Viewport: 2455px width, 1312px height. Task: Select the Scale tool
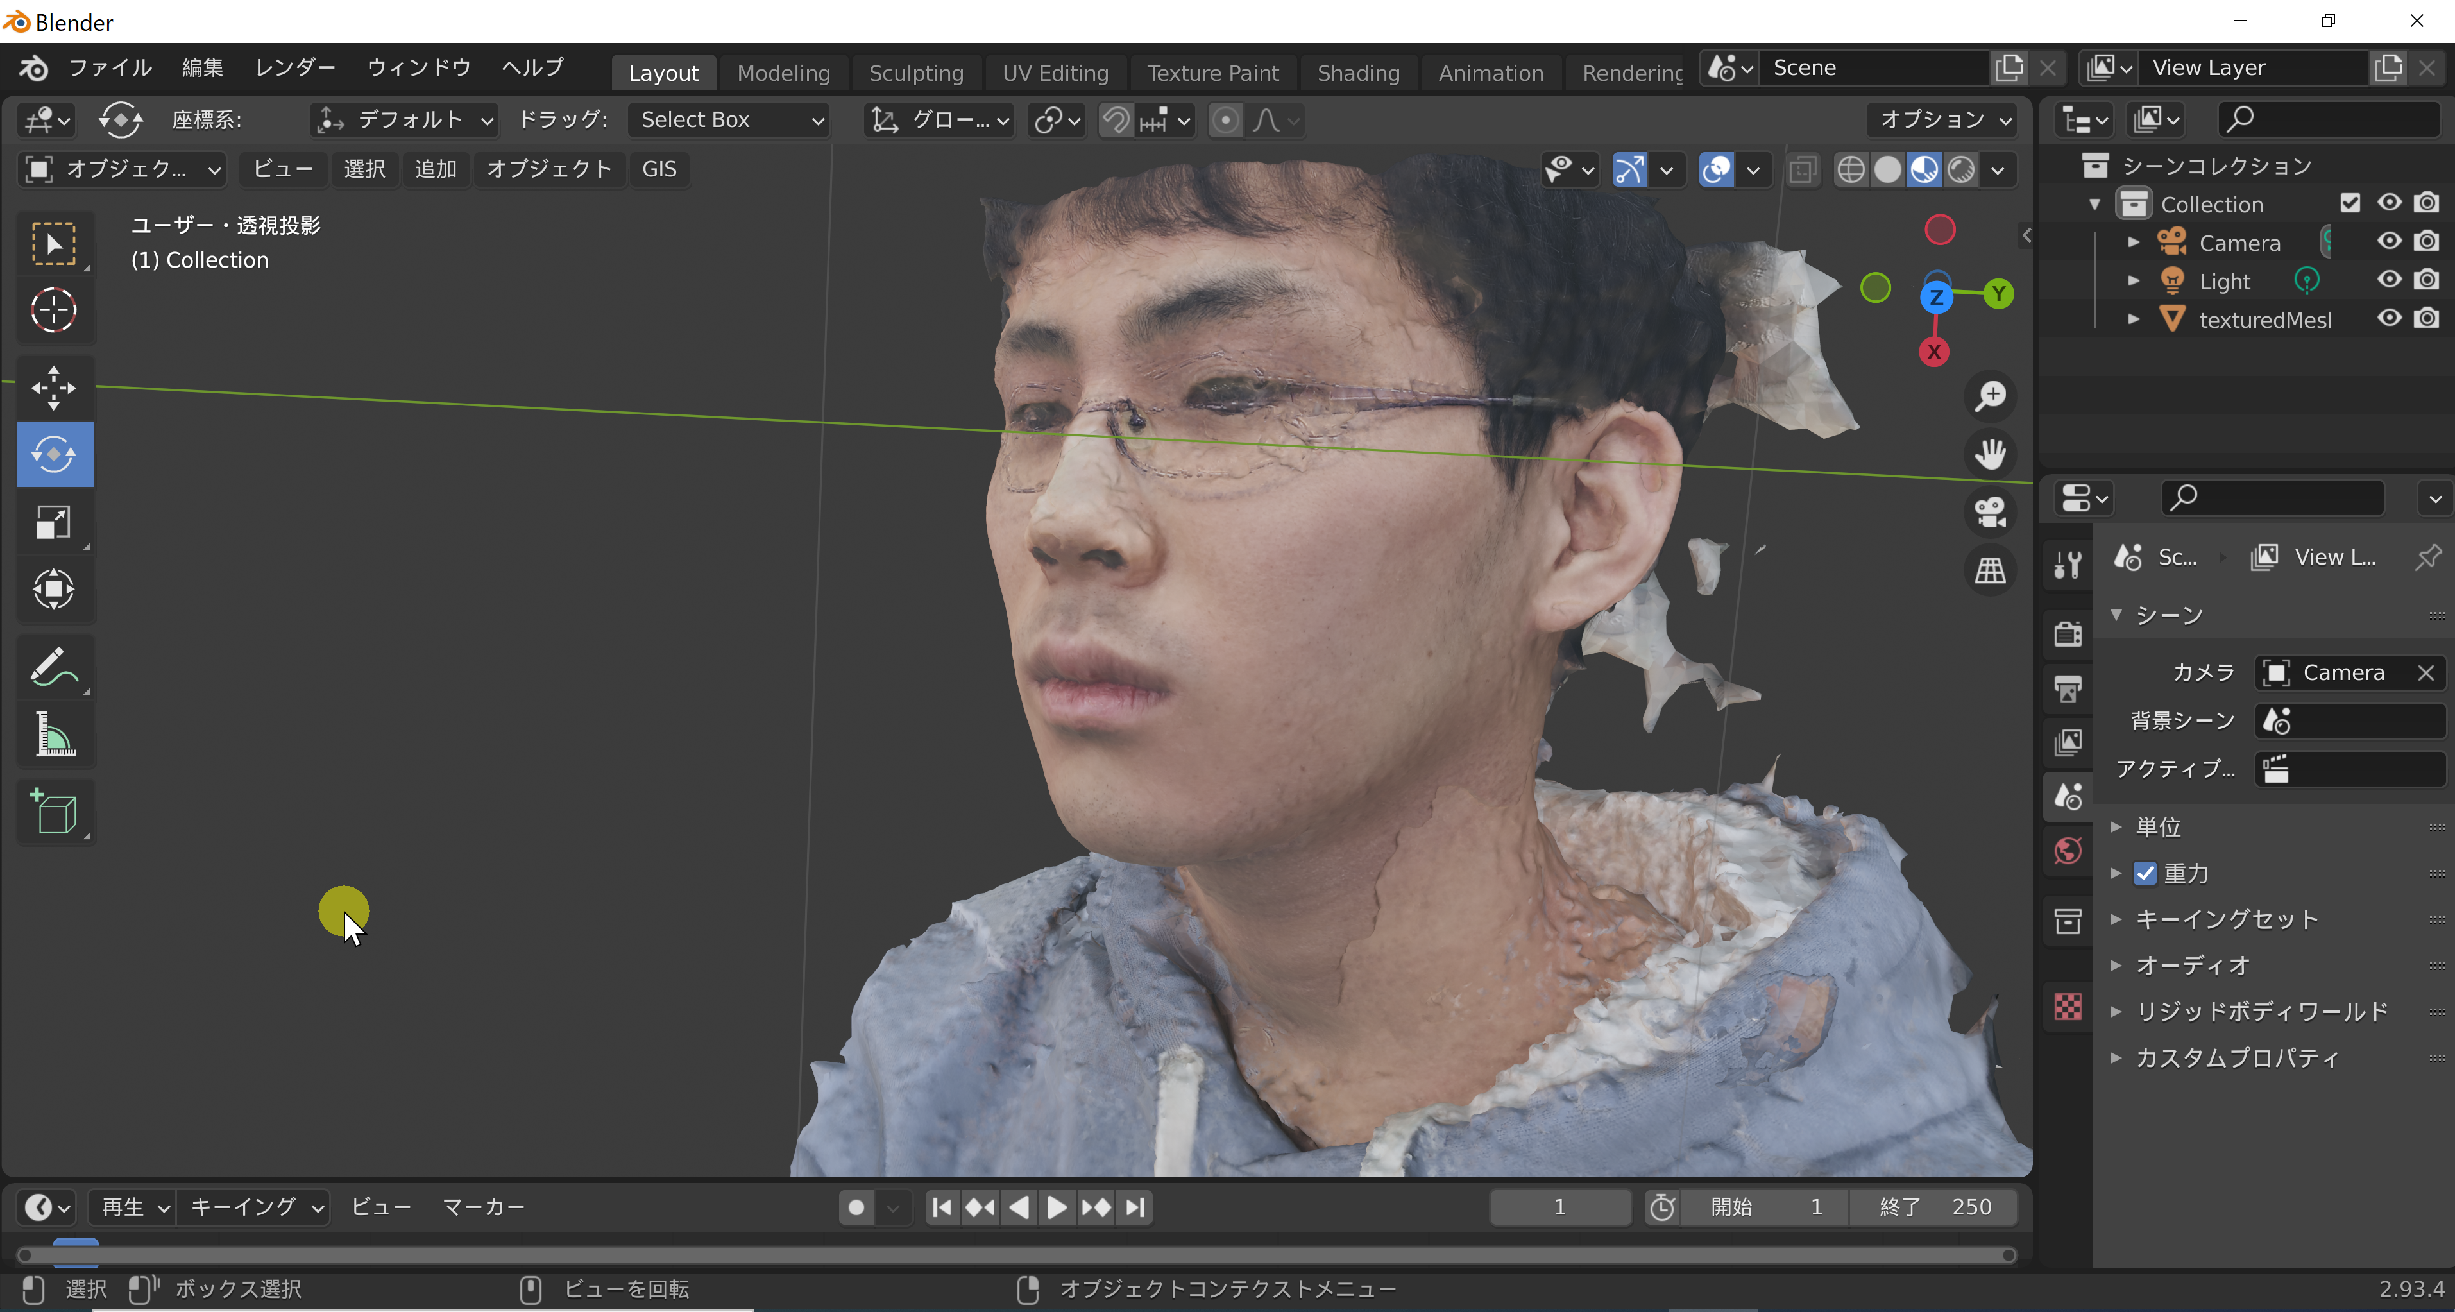[53, 521]
